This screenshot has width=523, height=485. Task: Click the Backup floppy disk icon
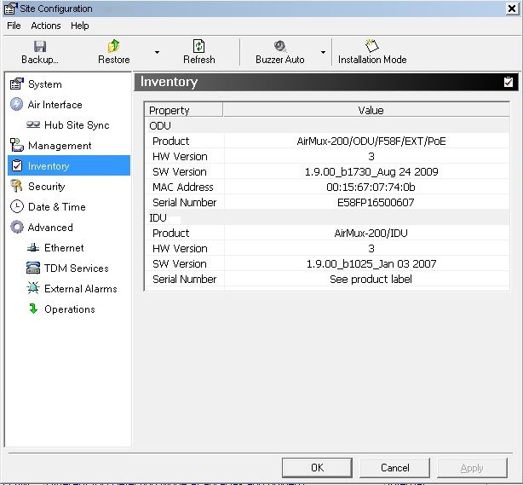click(x=39, y=46)
